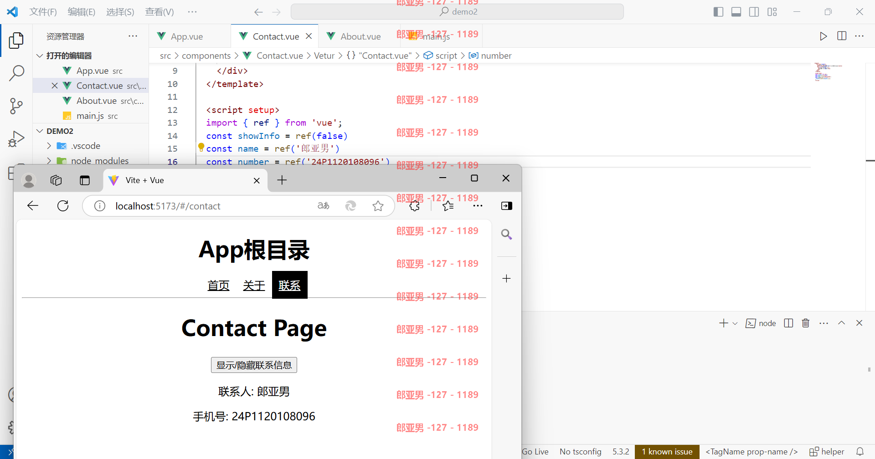Toggle bottom panel layout icon
This screenshot has width=875, height=459.
tap(736, 12)
